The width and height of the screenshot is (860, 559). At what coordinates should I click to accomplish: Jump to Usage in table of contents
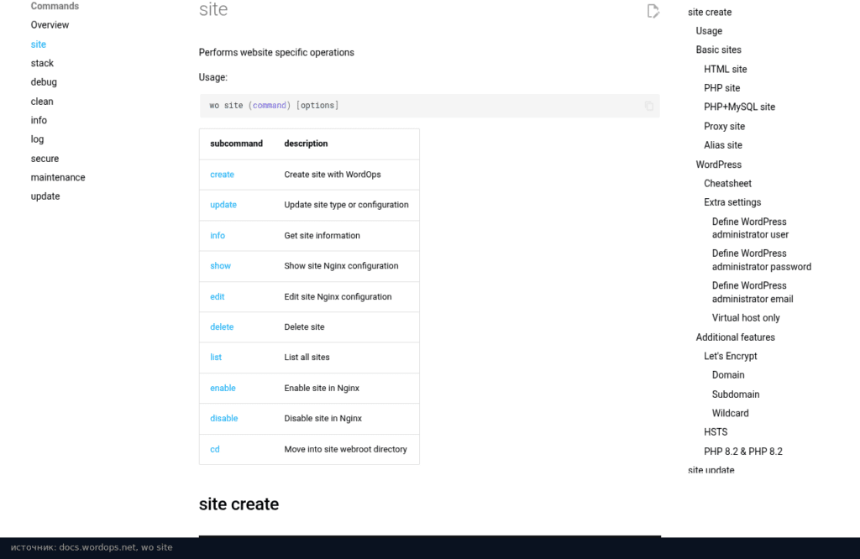709,31
